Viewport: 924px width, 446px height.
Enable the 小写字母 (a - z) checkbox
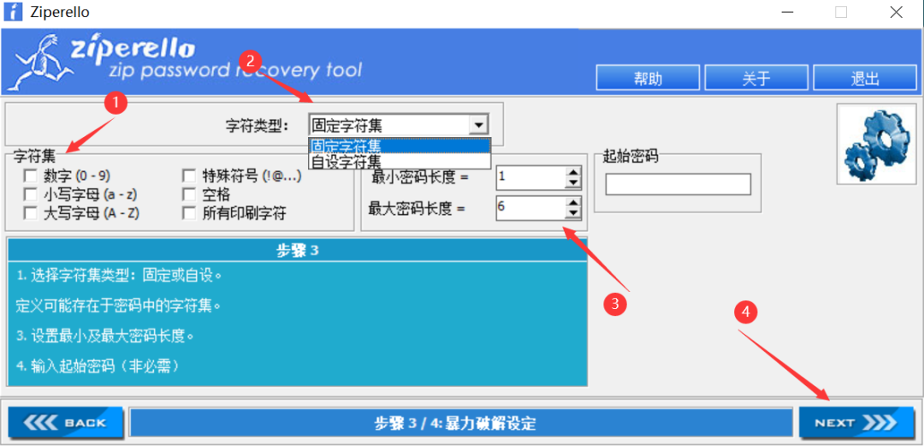pyautogui.click(x=30, y=194)
